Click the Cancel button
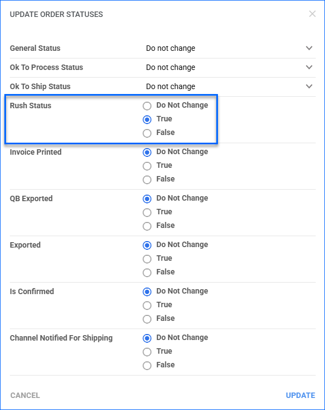 pos(25,395)
